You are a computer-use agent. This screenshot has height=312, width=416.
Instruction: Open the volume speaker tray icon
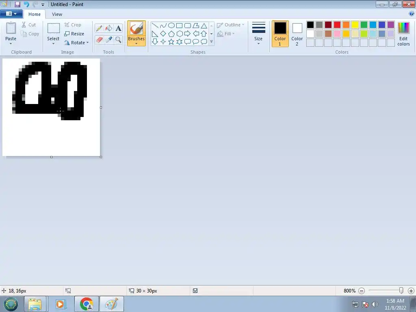(375, 304)
